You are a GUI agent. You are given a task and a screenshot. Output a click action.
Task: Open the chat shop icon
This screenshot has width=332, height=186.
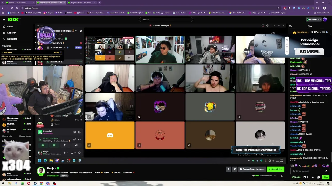[x=305, y=177]
